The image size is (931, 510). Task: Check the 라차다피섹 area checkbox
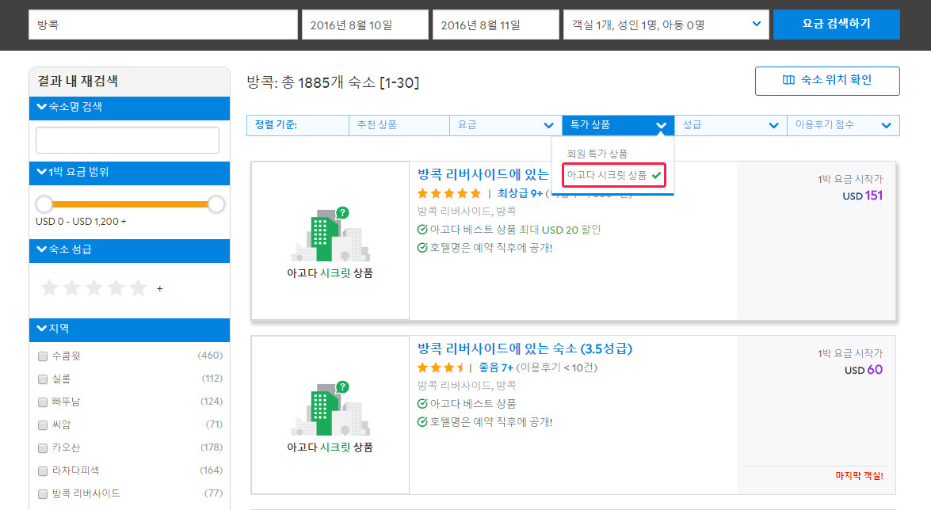coord(43,471)
